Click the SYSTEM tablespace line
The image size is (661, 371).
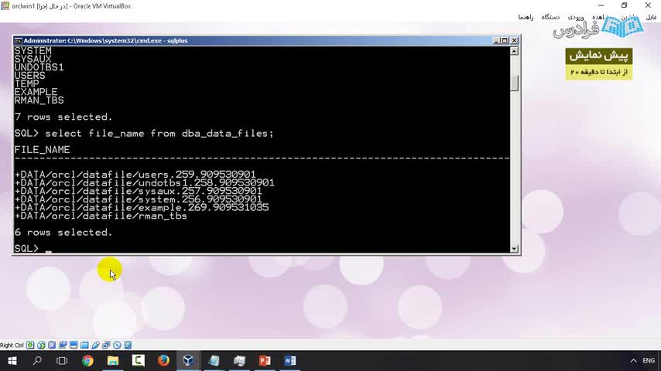[33, 51]
